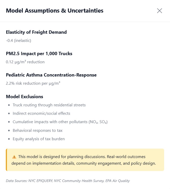Click the warning triangle icon
The image size is (170, 189).
[14, 157]
